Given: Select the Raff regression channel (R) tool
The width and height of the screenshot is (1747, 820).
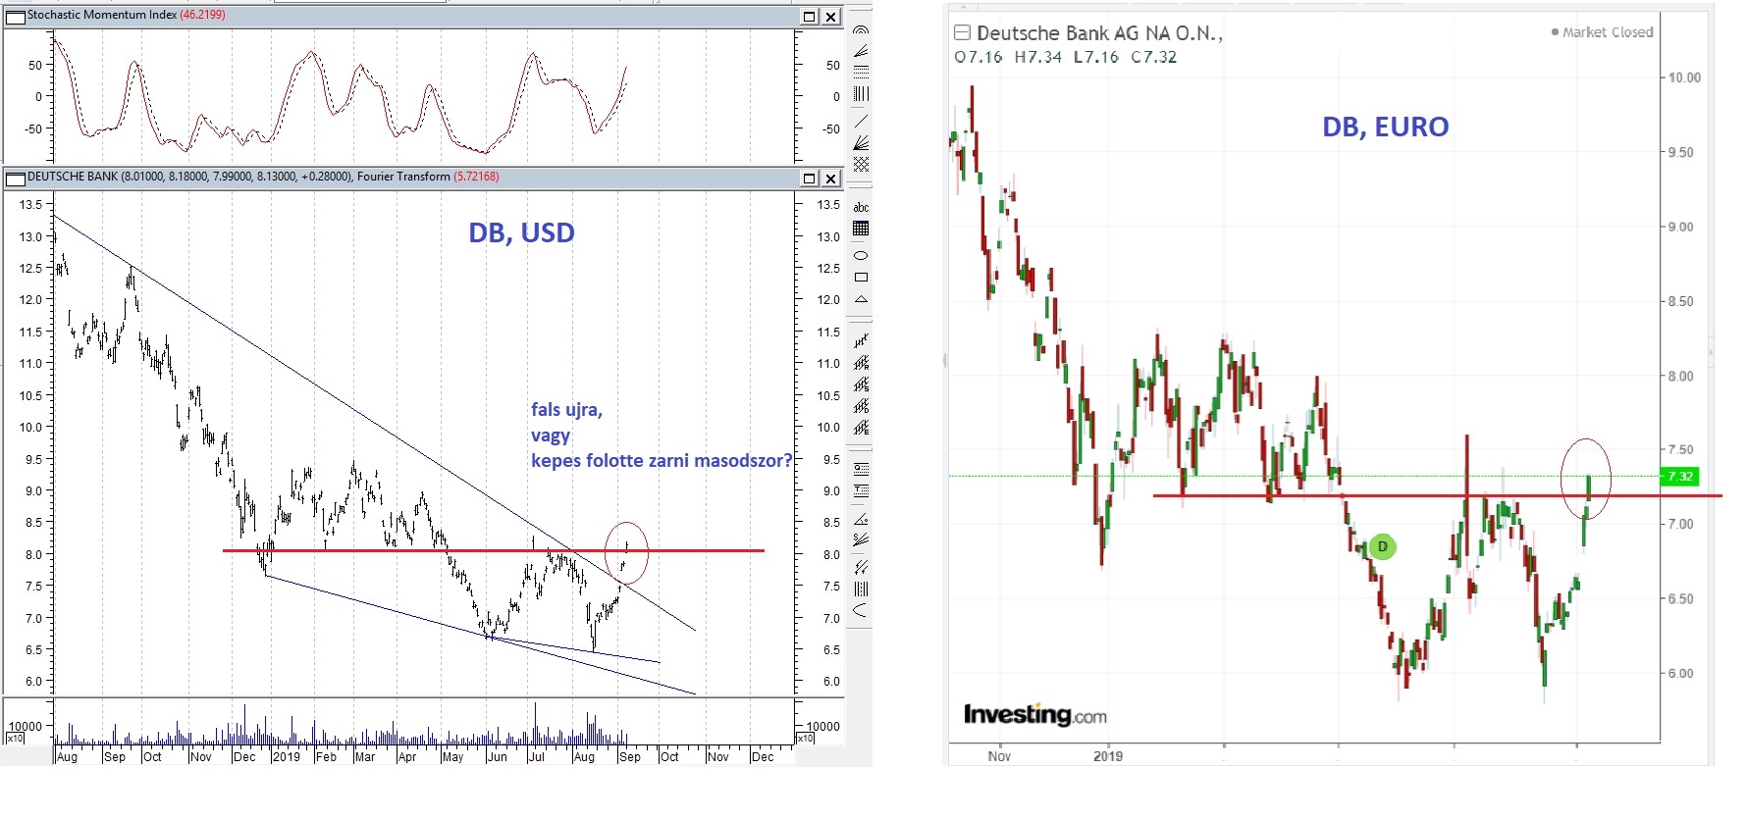Looking at the screenshot, I should click(861, 363).
